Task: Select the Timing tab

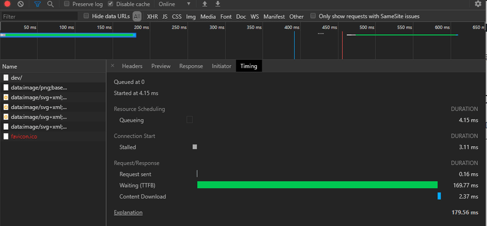Action: pyautogui.click(x=249, y=66)
